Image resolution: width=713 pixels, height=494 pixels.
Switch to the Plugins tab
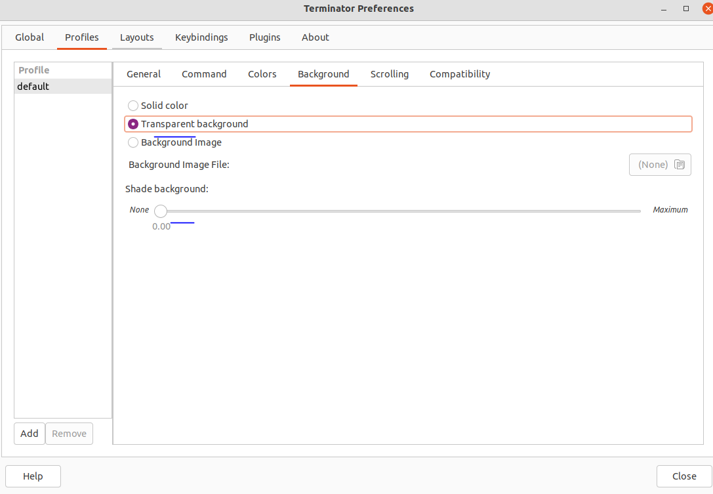point(264,37)
